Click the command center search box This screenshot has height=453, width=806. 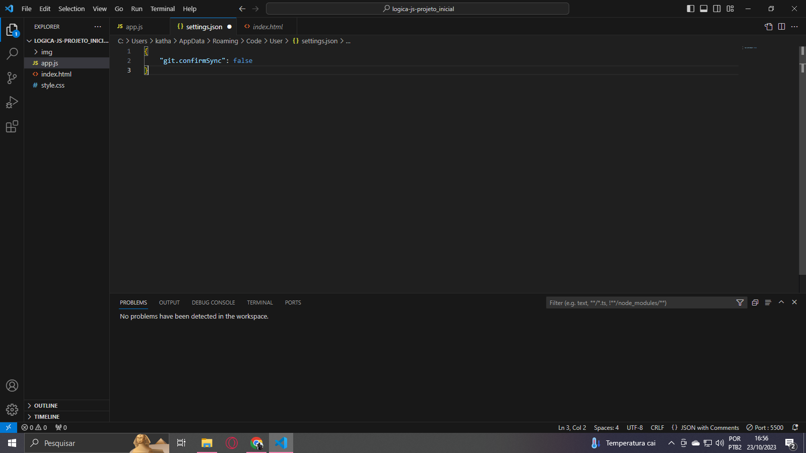coord(418,9)
